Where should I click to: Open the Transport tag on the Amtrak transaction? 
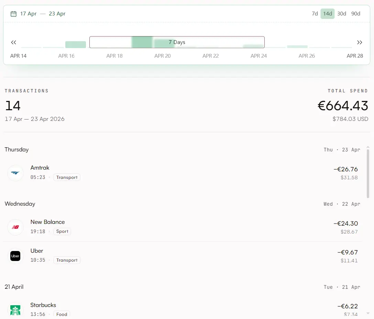tap(67, 177)
